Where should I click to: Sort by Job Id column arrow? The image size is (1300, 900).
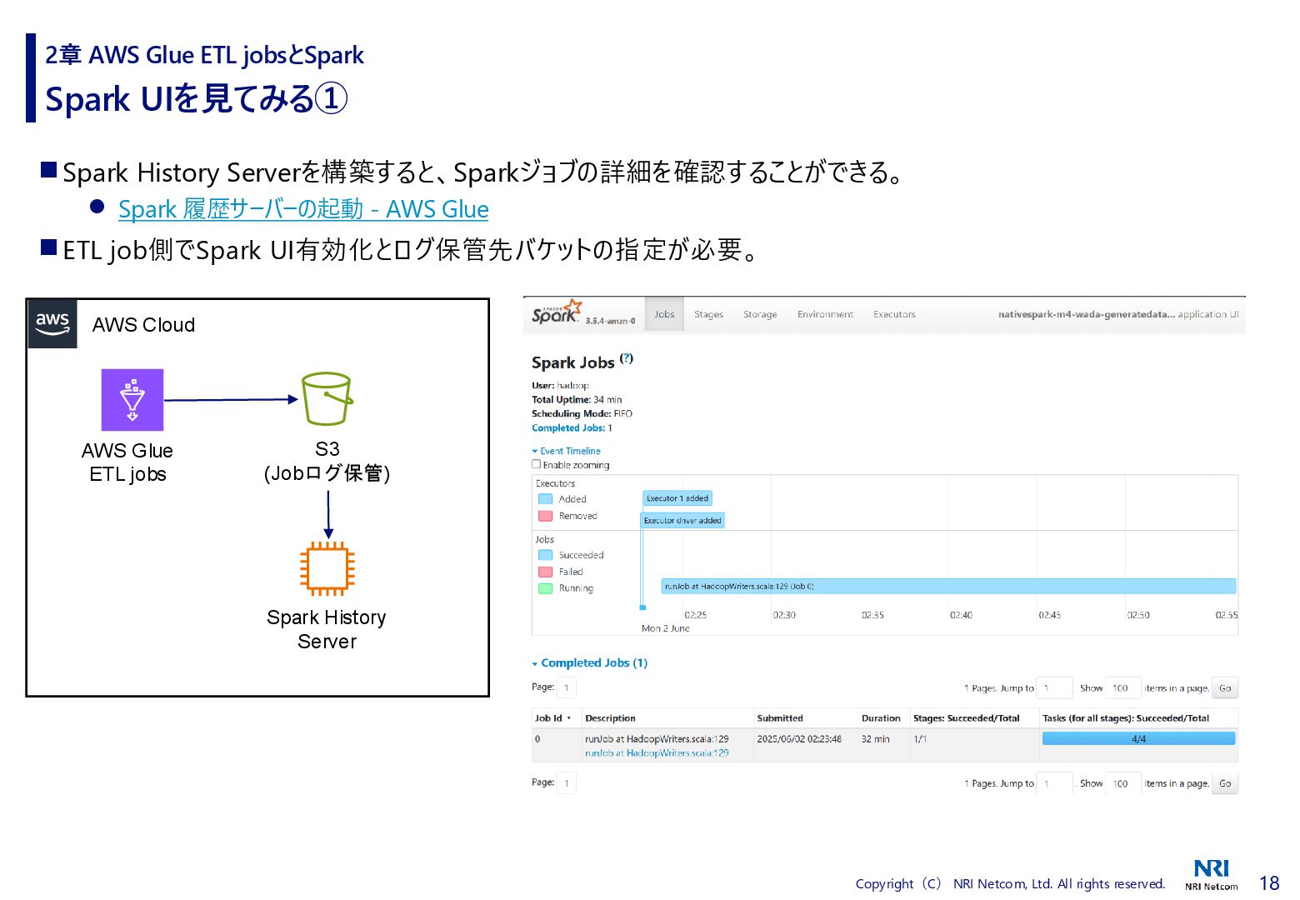point(569,718)
